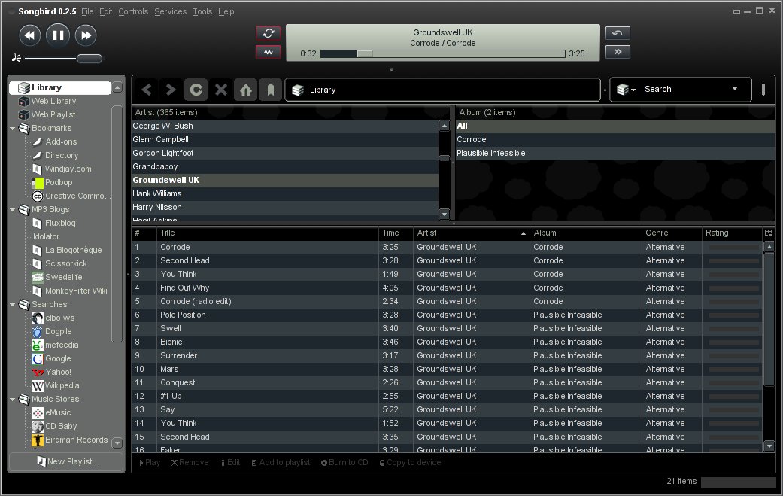The image size is (783, 496).
Task: Collapse the MP3 Blogs folder
Action: click(x=13, y=210)
